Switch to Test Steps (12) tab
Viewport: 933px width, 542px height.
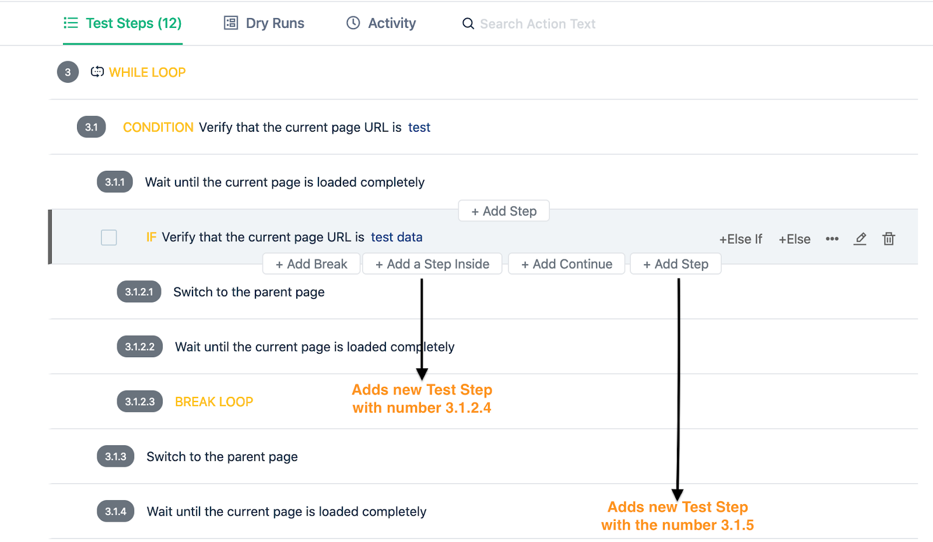tap(123, 23)
